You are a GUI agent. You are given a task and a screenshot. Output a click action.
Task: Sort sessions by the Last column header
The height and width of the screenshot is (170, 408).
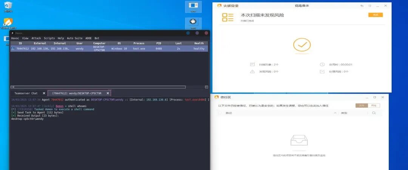[x=178, y=43]
